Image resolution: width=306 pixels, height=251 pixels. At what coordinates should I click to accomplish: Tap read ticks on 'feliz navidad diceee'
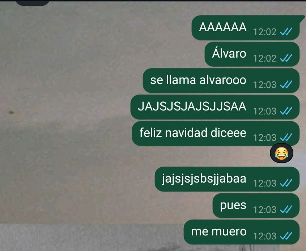(286, 137)
